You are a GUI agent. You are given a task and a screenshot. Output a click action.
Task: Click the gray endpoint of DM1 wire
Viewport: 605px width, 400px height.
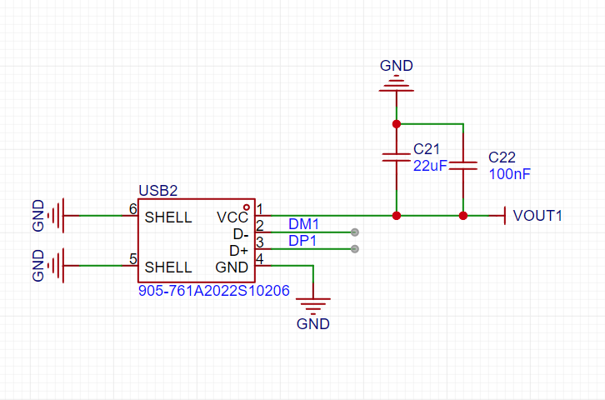(355, 232)
